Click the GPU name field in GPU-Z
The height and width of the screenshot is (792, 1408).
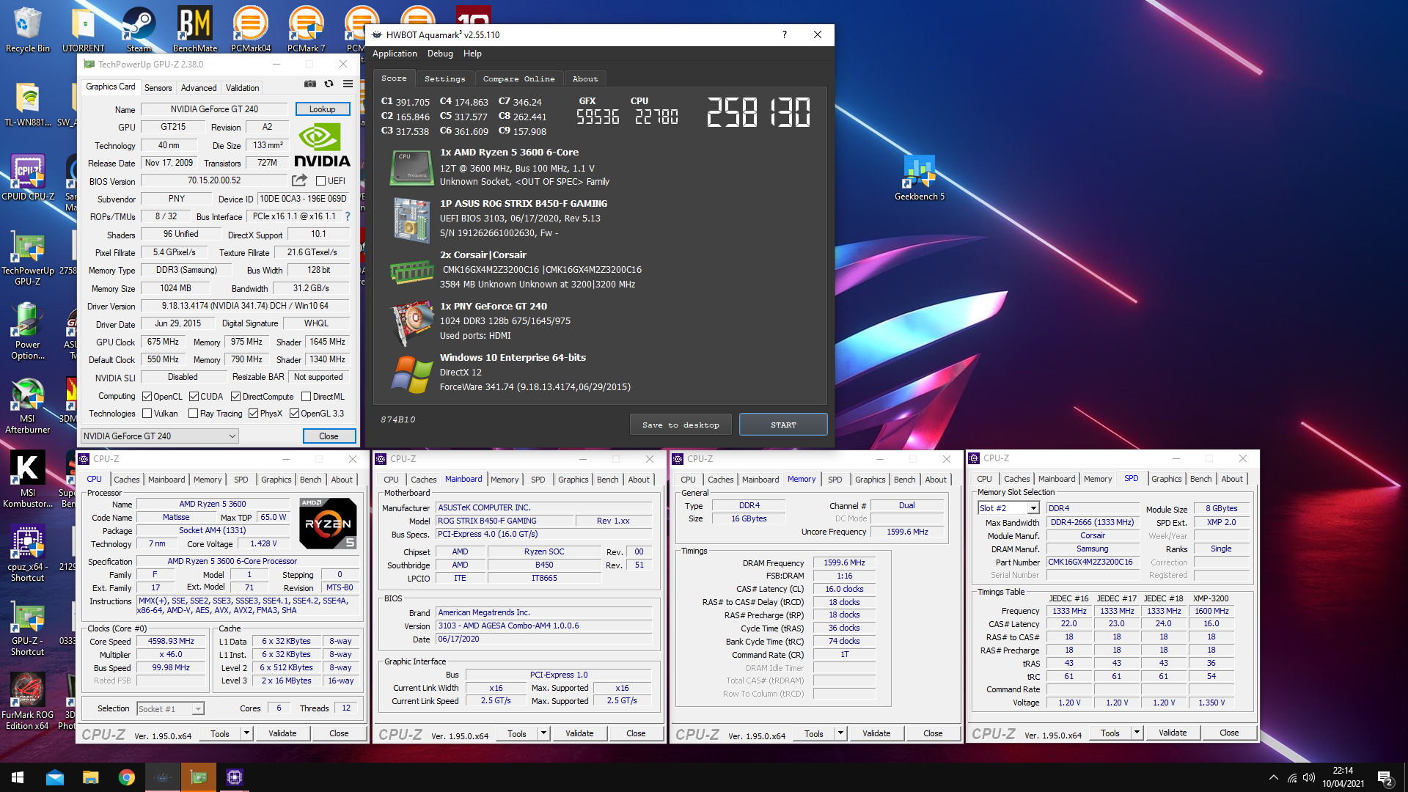(x=215, y=109)
